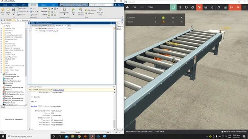
Task: Click the Factory IO home icon
Action: click(127, 7)
